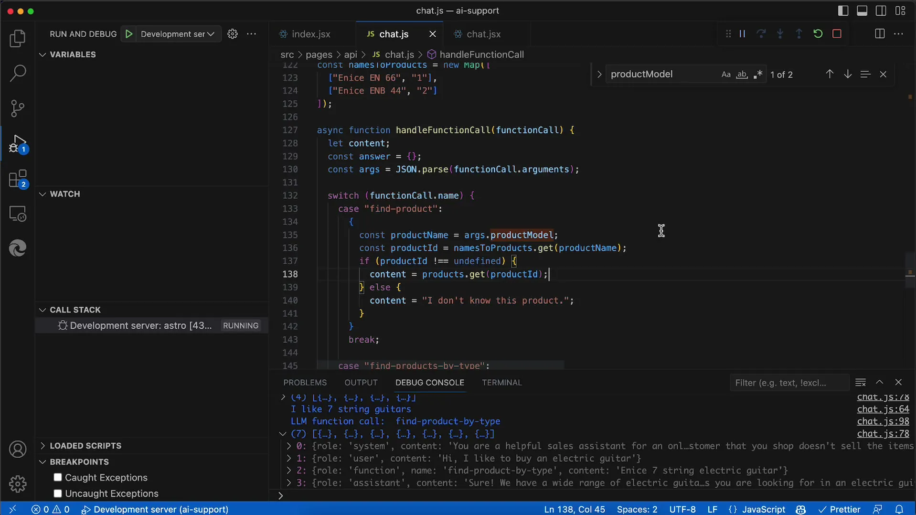The width and height of the screenshot is (916, 515).
Task: Toggle Caught Exceptions breakpoint checkbox
Action: tap(58, 477)
